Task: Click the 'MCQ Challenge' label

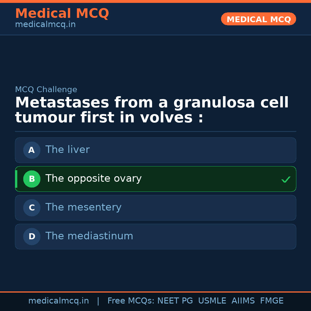Action: tap(46, 90)
